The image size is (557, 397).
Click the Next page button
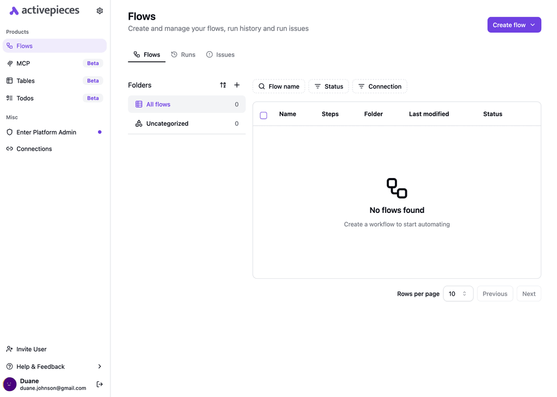(529, 294)
